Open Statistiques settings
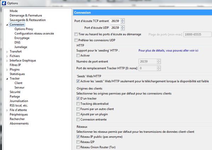This screenshot has height=150, width=212. pyautogui.click(x=17, y=74)
